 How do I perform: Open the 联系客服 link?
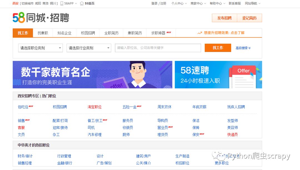point(234,3)
